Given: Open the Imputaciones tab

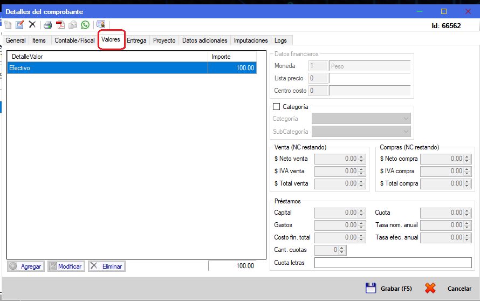Looking at the screenshot, I should [x=251, y=40].
